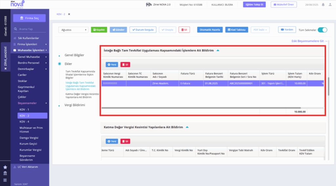The image size is (336, 186).
Task: Close the KDV - 2 tab
Action: [x=69, y=14]
